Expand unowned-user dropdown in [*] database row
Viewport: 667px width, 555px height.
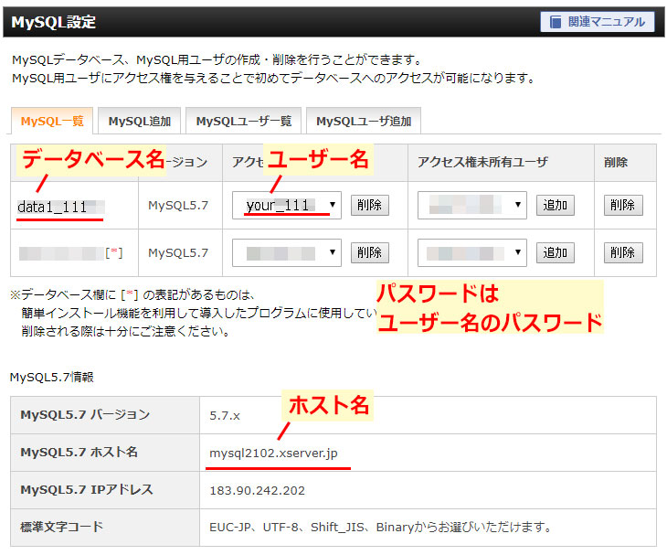tap(472, 253)
